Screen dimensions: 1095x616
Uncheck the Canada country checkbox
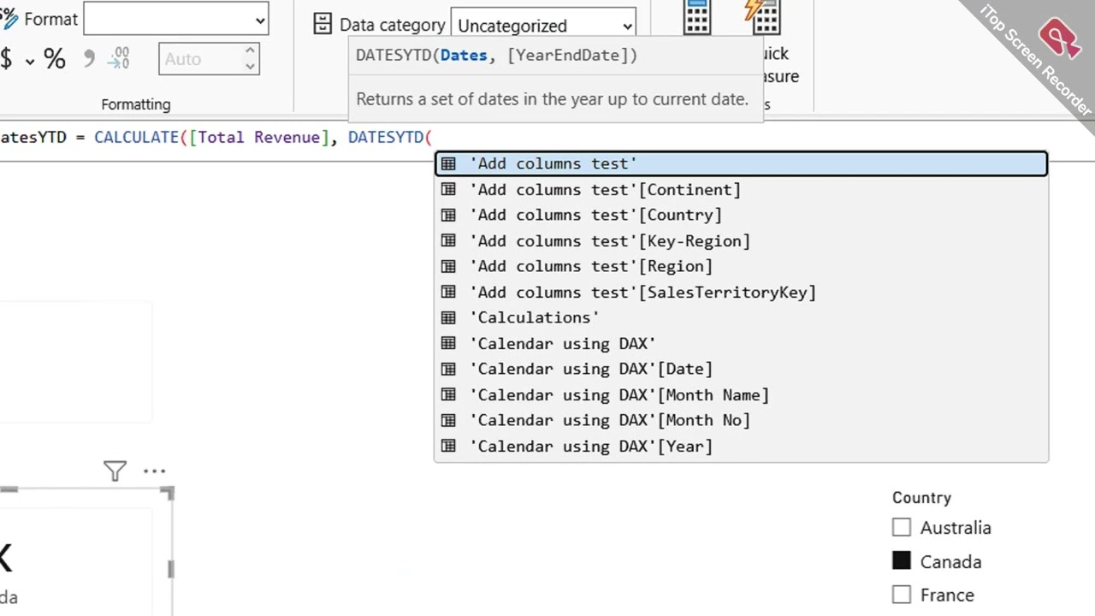(x=902, y=561)
